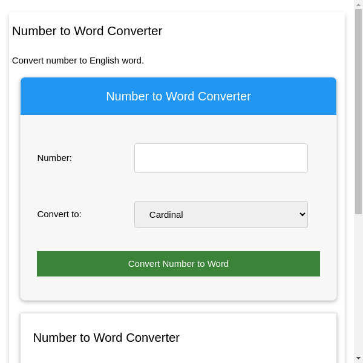The image size is (363, 363).
Task: Click the 'Convert to:' label
Action: 59,214
